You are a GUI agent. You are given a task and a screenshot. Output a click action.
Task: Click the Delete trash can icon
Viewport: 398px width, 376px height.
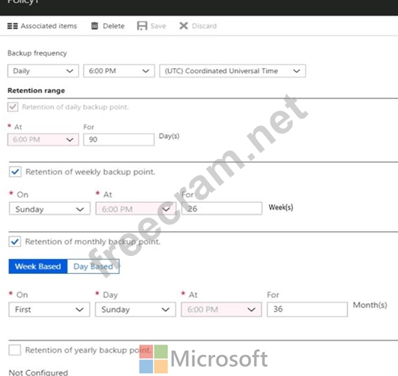94,26
